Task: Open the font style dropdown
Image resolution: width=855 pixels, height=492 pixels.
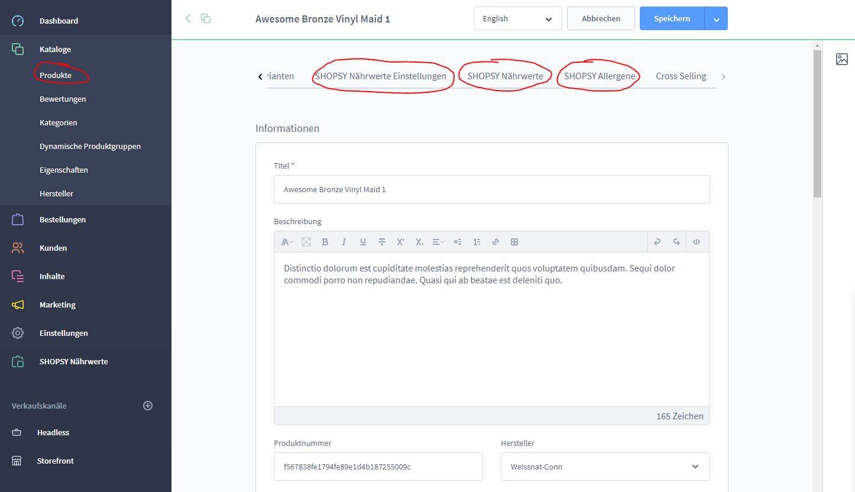Action: 287,242
